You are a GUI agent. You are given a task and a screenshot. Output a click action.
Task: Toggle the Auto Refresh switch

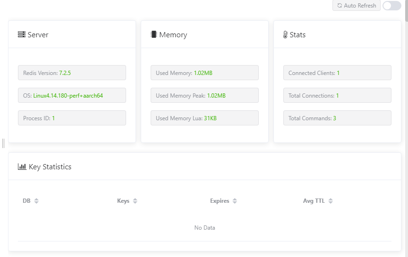pyautogui.click(x=391, y=6)
